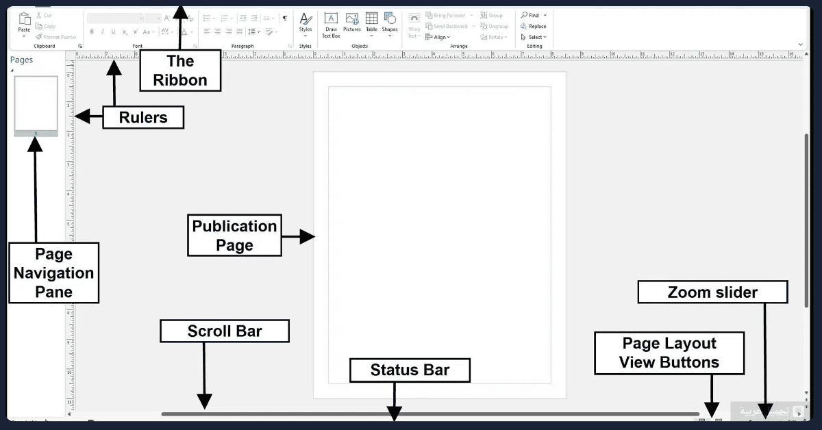Center the paragraph text

point(218,31)
